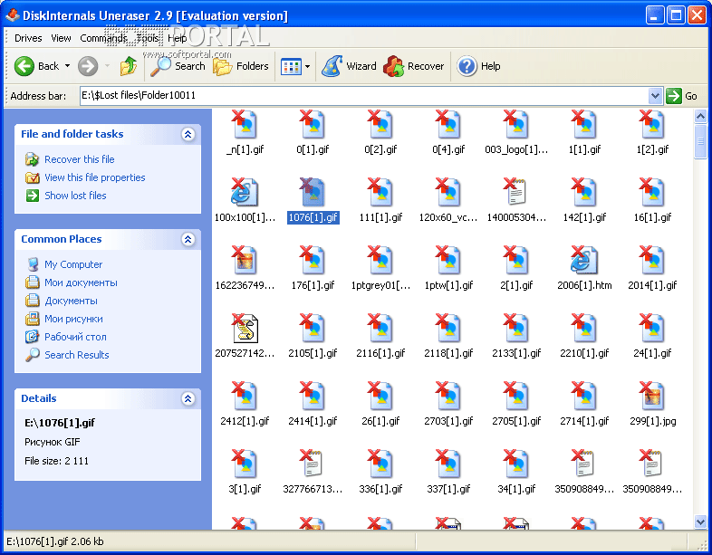
Task: Open Рабочий стол in Common Places
Action: click(75, 337)
